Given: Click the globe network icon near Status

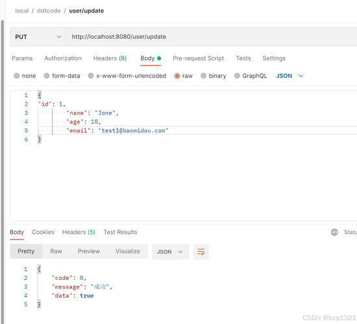Looking at the screenshot, I should [x=334, y=232].
